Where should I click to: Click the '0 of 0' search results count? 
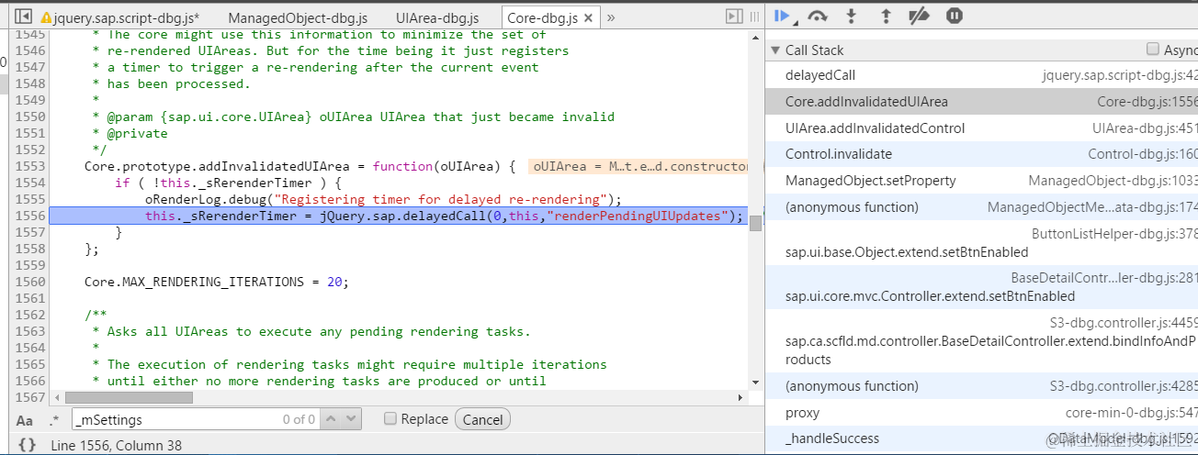[299, 419]
